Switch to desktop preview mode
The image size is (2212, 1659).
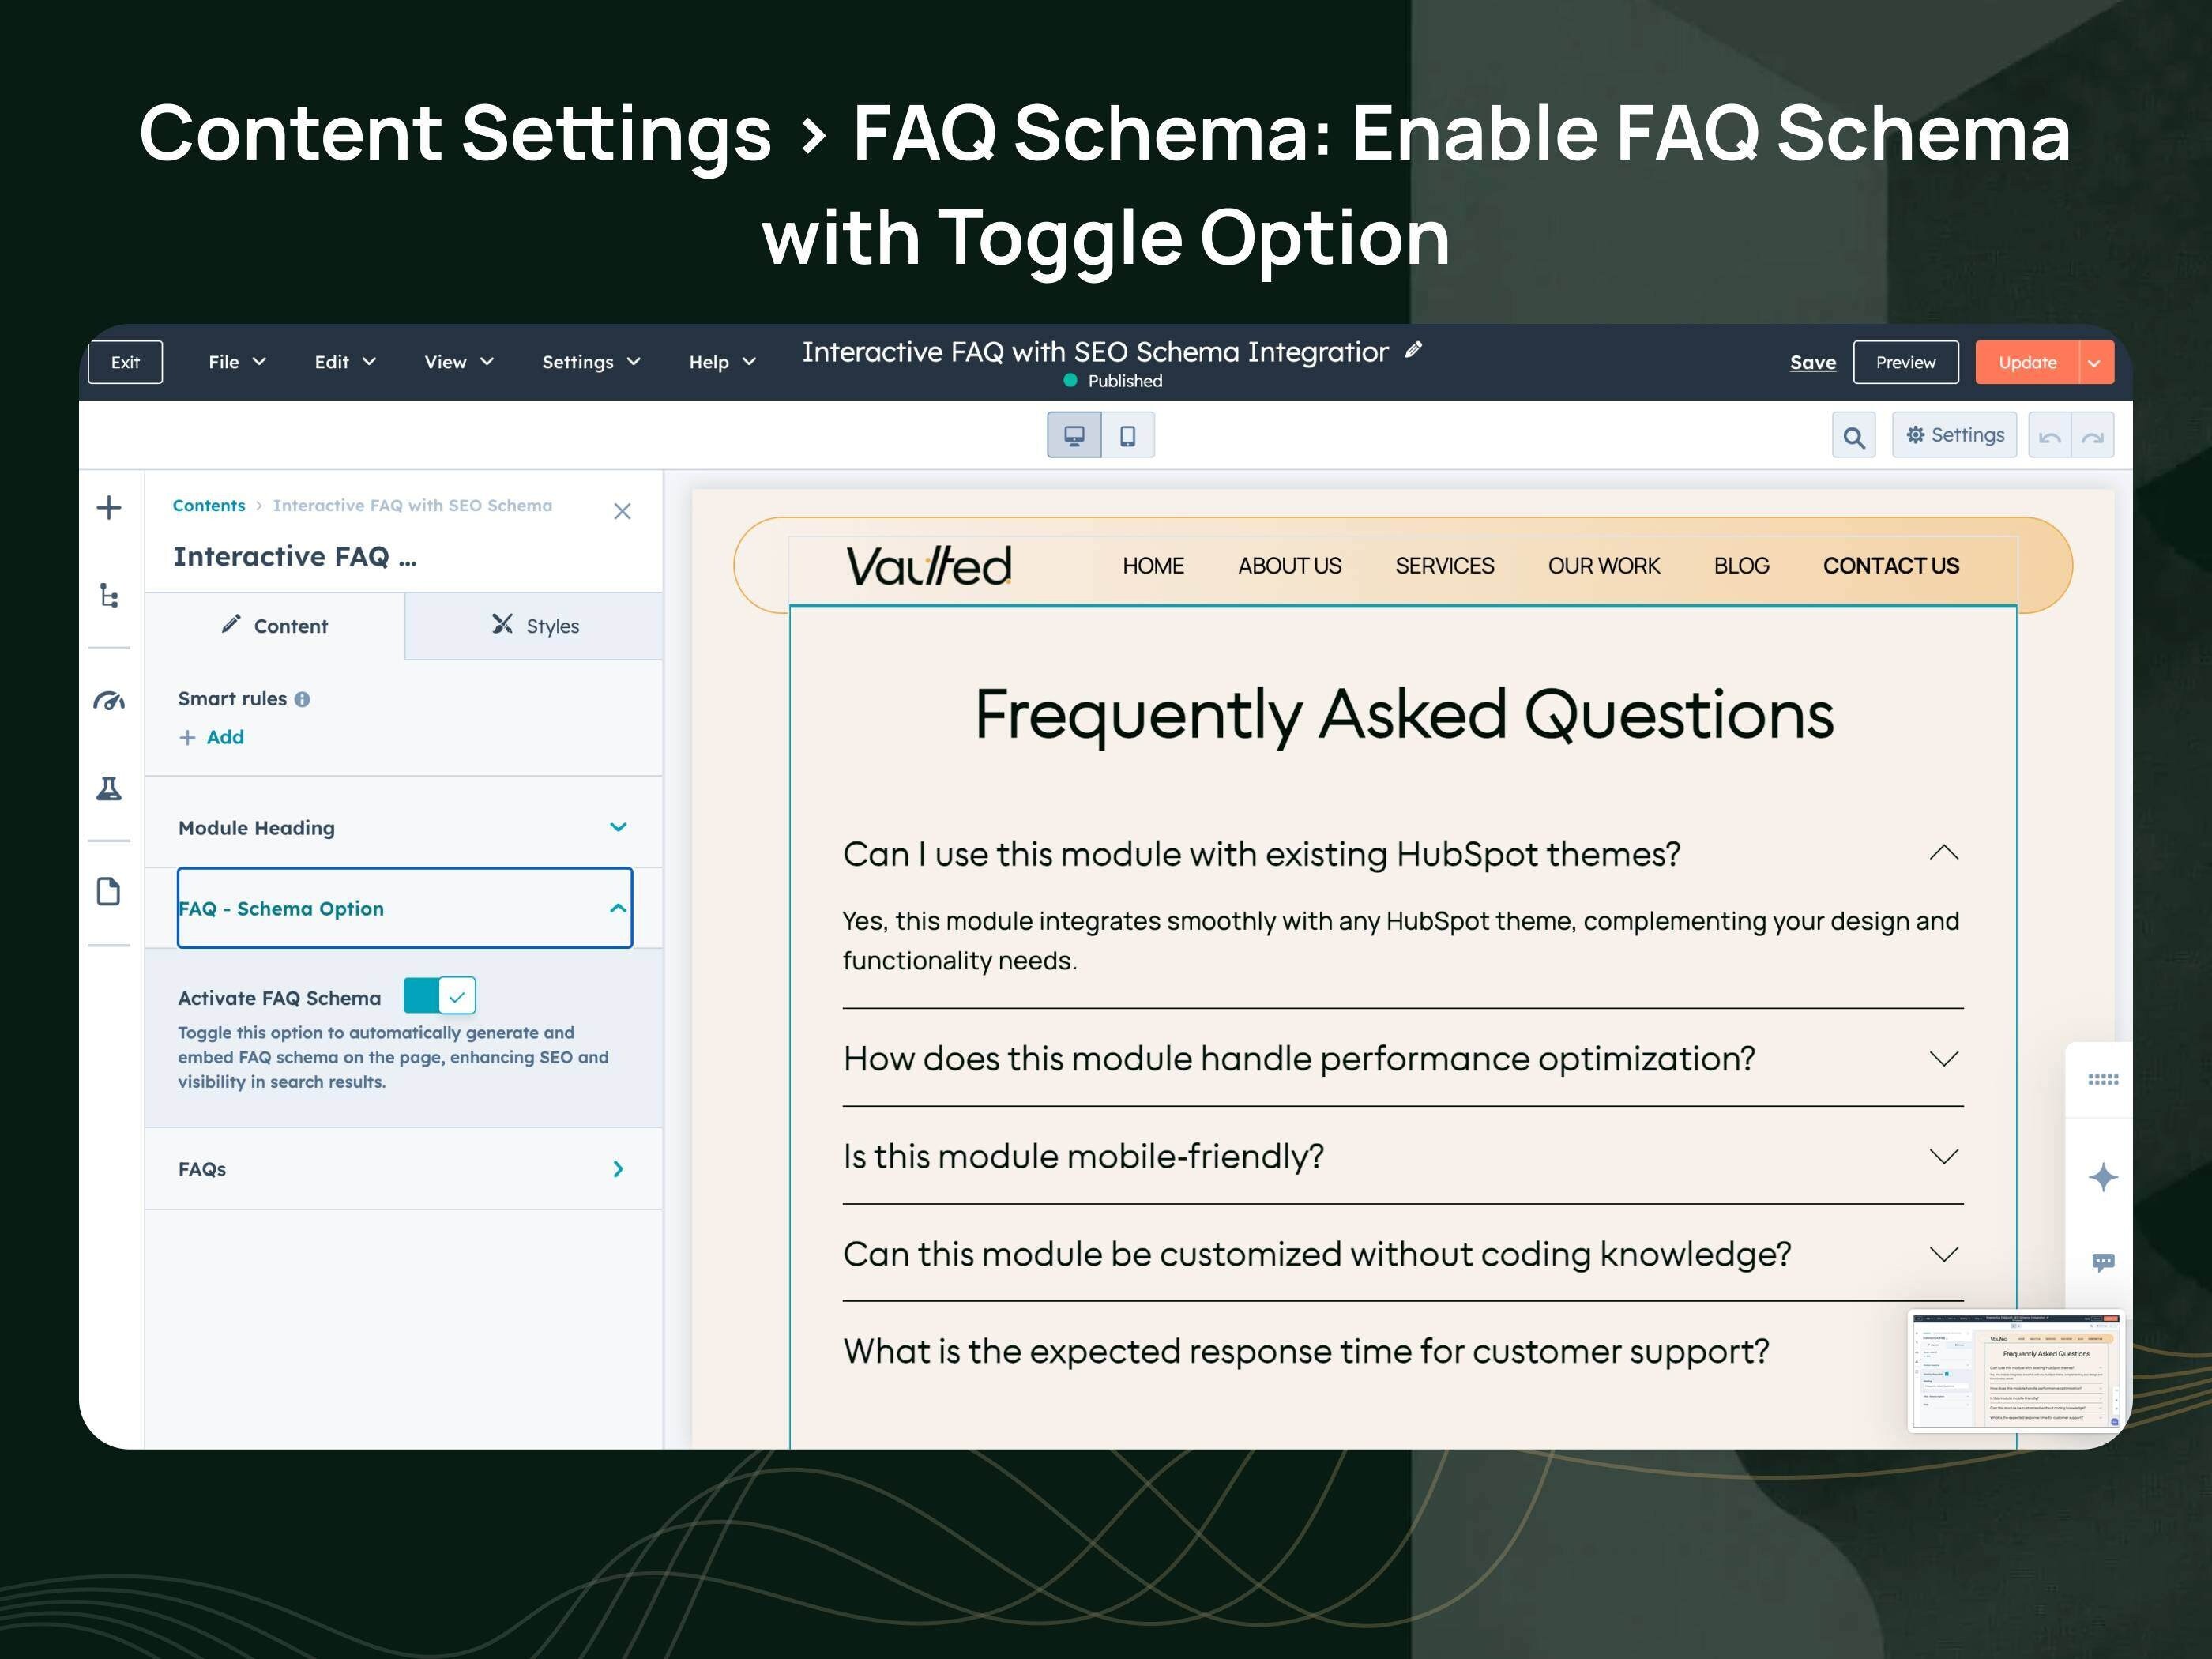(1074, 434)
